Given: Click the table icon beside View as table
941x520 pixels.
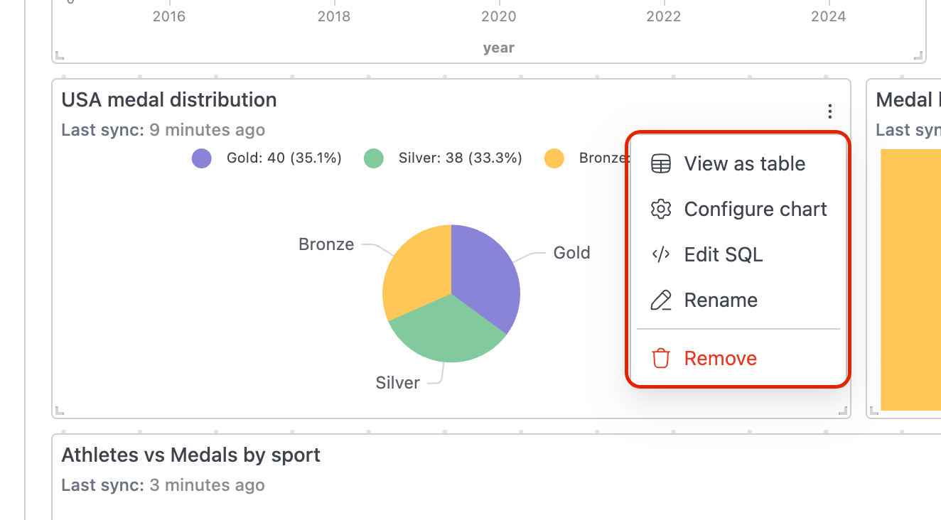Looking at the screenshot, I should (x=661, y=163).
